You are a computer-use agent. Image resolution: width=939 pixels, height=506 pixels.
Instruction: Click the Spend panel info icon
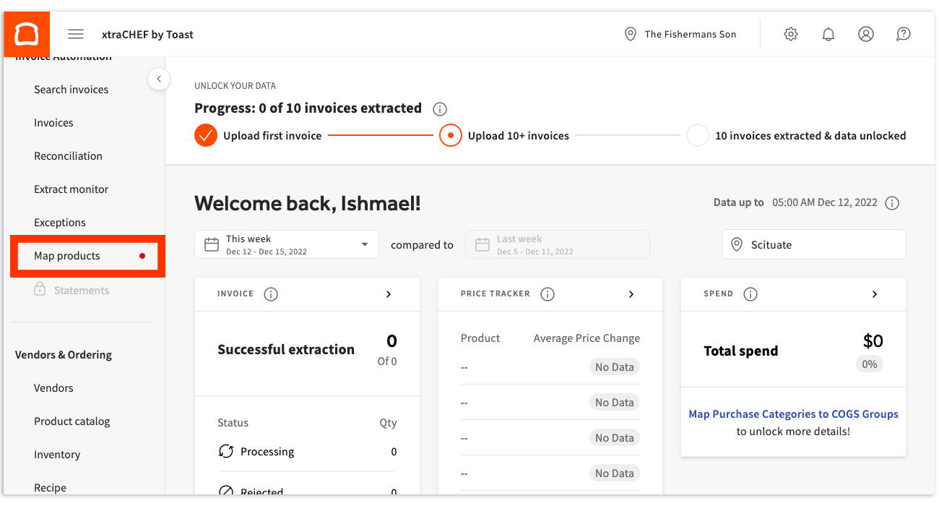[x=750, y=294]
